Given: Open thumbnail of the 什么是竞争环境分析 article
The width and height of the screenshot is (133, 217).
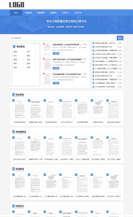Looking at the screenshot, I should click(x=47, y=49).
